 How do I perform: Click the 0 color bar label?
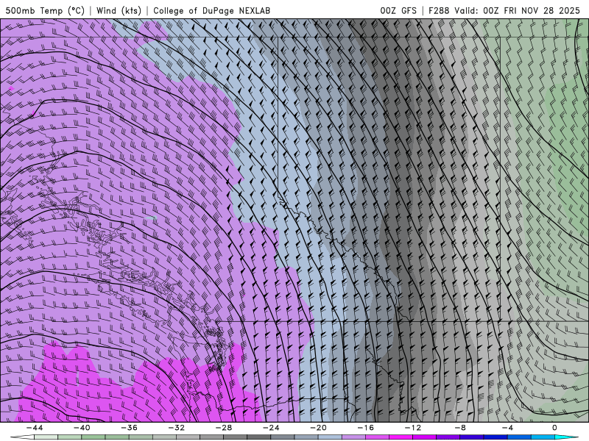coord(555,428)
